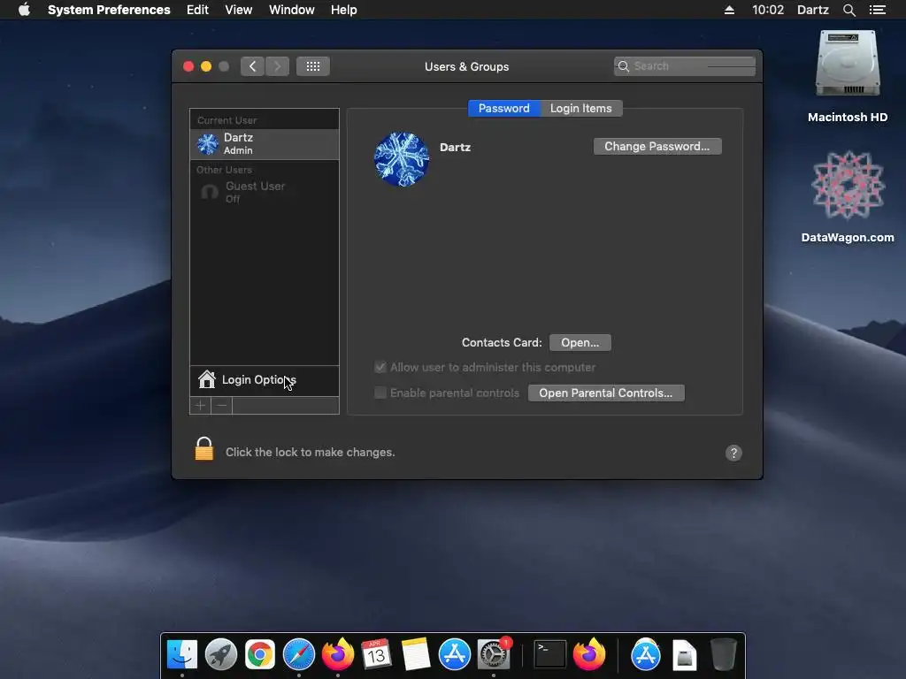Image resolution: width=906 pixels, height=679 pixels.
Task: Open Notification Center list icon
Action: pyautogui.click(x=877, y=10)
